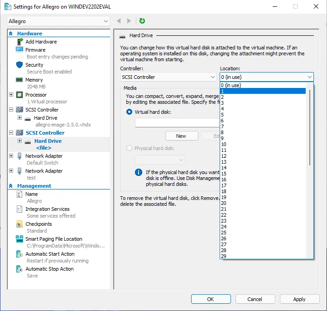Select the Physical hard disk radio button
The width and height of the screenshot is (327, 311).
[x=130, y=148]
